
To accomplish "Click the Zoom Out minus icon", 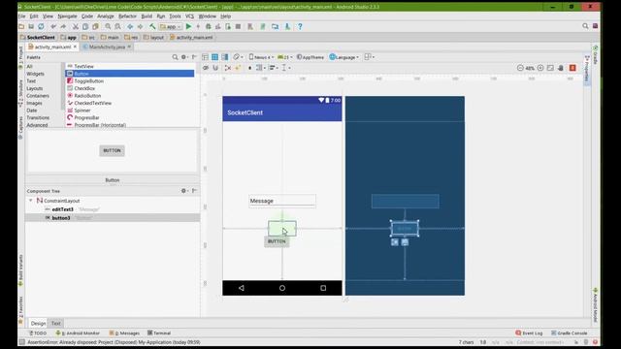I will click(520, 68).
